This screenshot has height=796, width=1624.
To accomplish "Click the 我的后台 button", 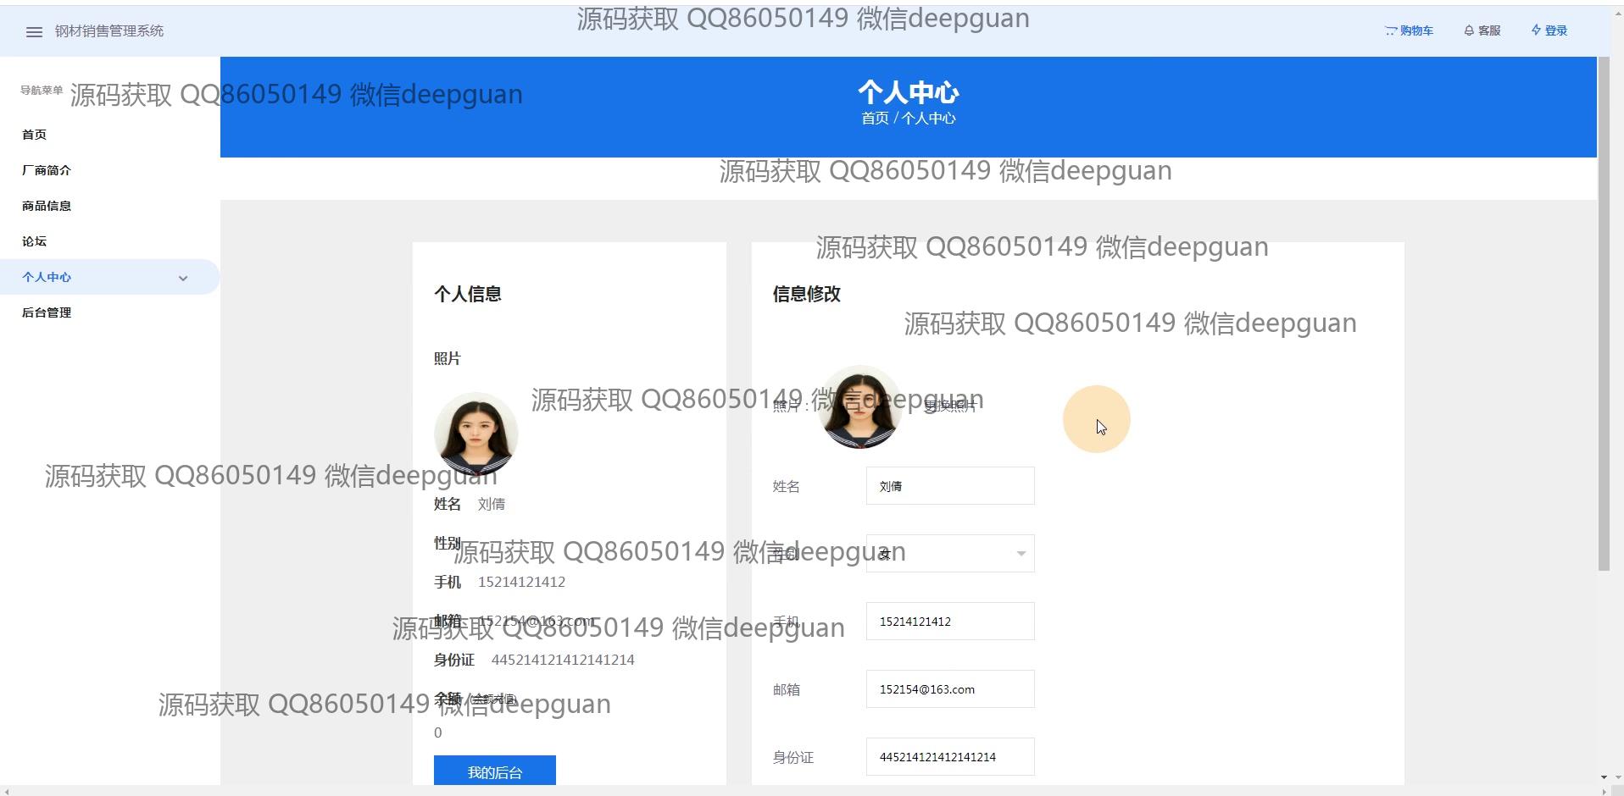I will pos(494,771).
